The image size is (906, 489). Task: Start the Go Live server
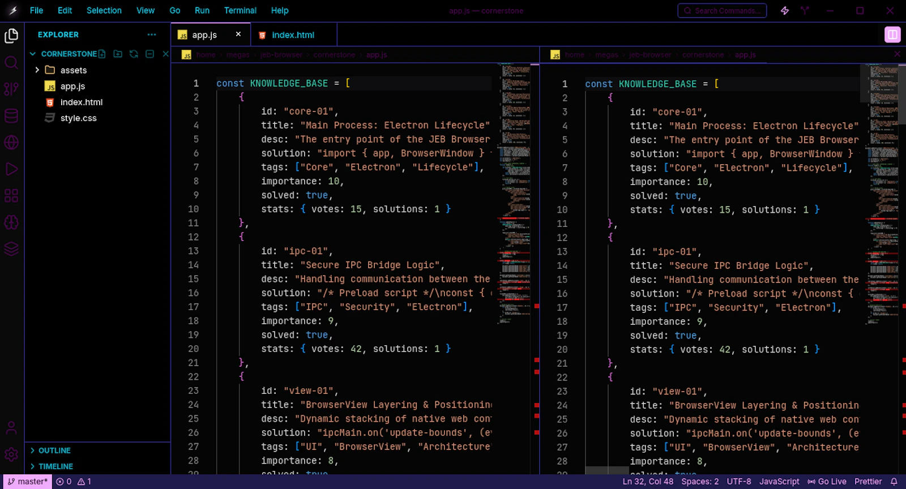(x=827, y=482)
